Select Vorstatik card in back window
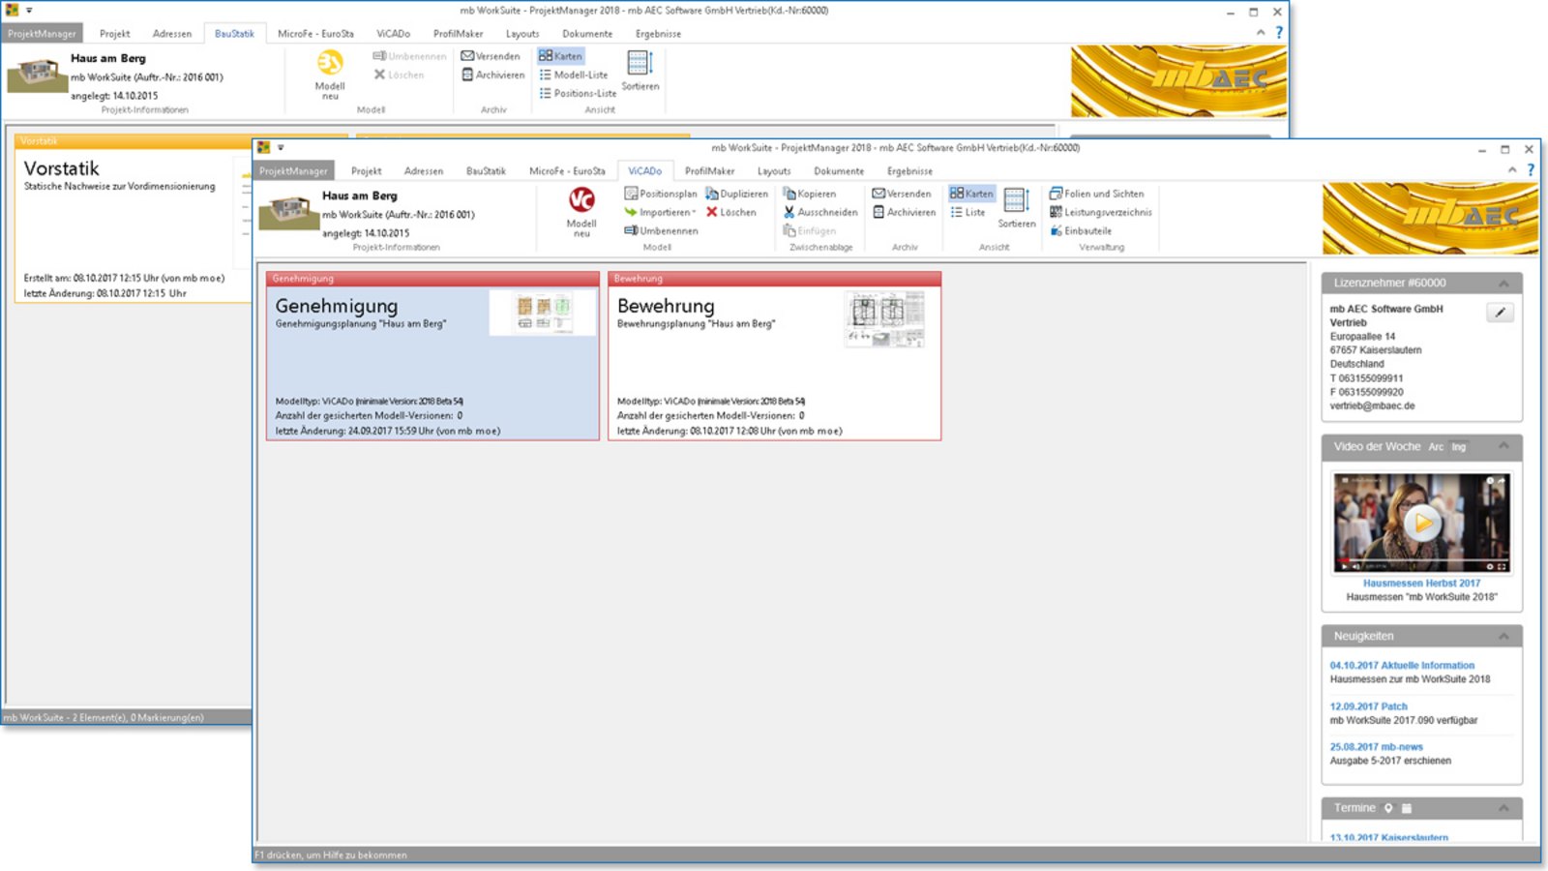 pos(134,219)
